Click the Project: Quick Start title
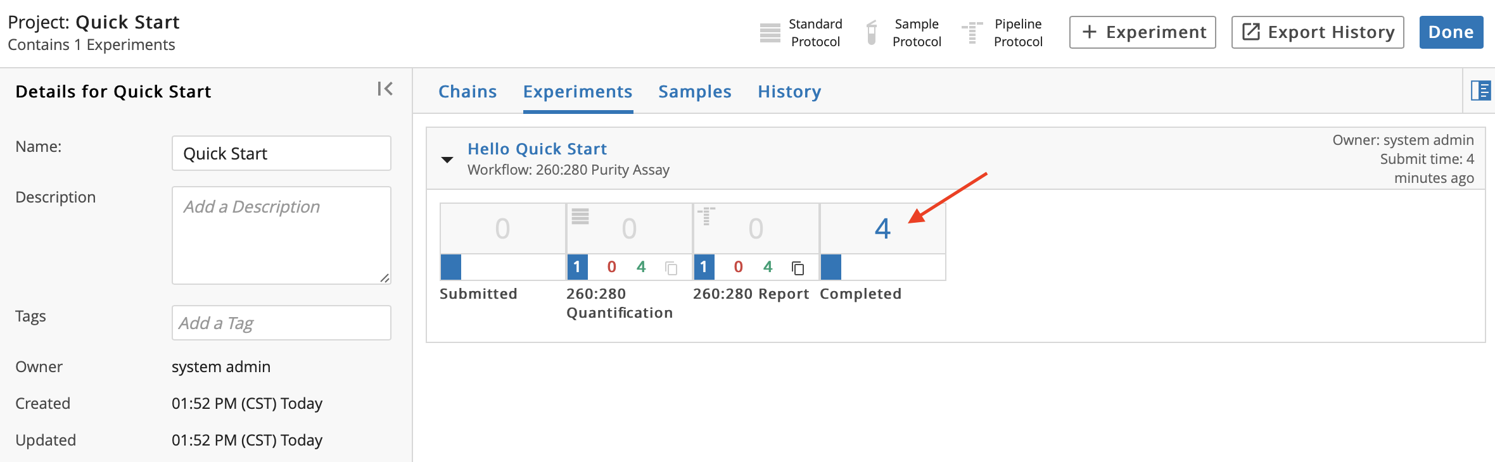The image size is (1495, 462). pos(94,22)
